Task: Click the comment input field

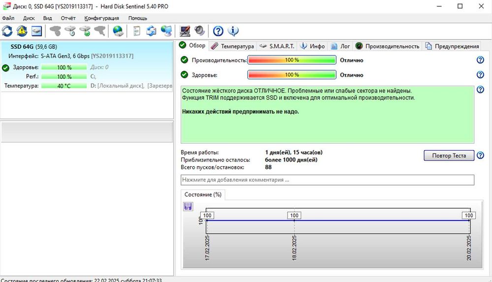Action: 327,180
